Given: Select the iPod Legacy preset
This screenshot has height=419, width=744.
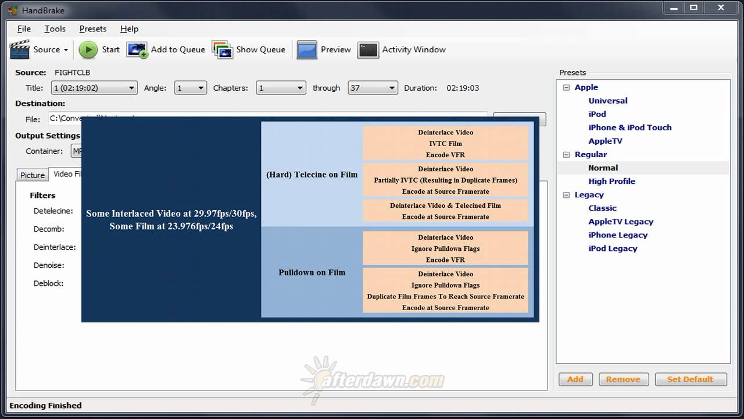Looking at the screenshot, I should point(613,248).
